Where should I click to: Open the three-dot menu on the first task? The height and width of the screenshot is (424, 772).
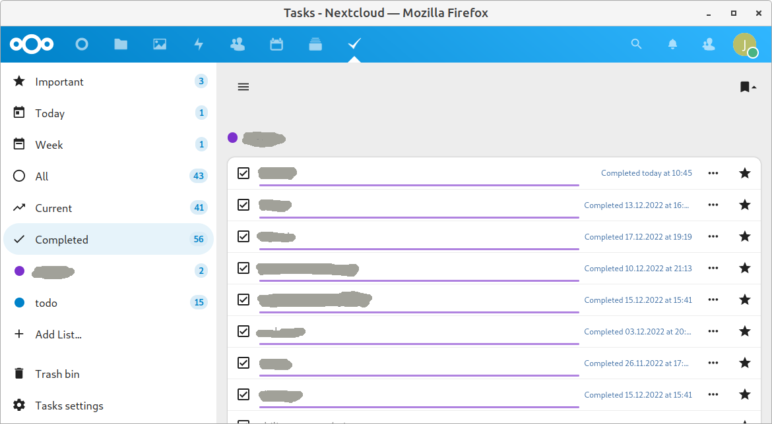[713, 173]
